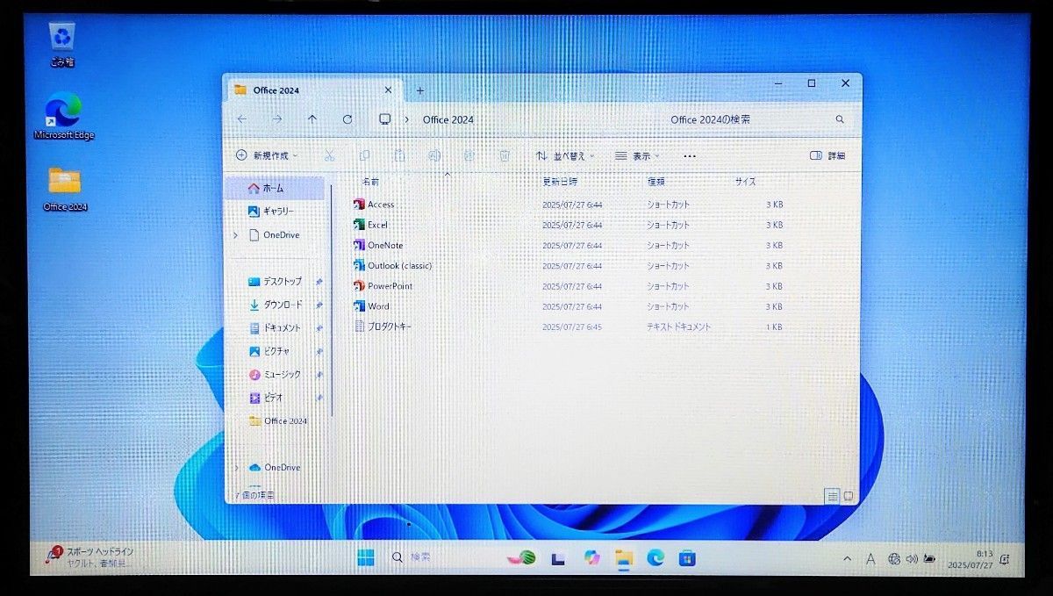Open ギャラリー in the navigation pane

click(x=272, y=212)
